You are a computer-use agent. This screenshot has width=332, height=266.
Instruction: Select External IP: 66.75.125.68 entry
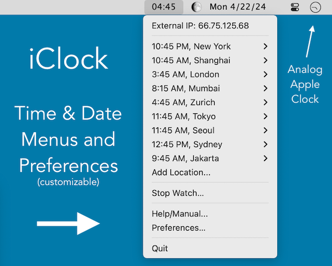210,26
